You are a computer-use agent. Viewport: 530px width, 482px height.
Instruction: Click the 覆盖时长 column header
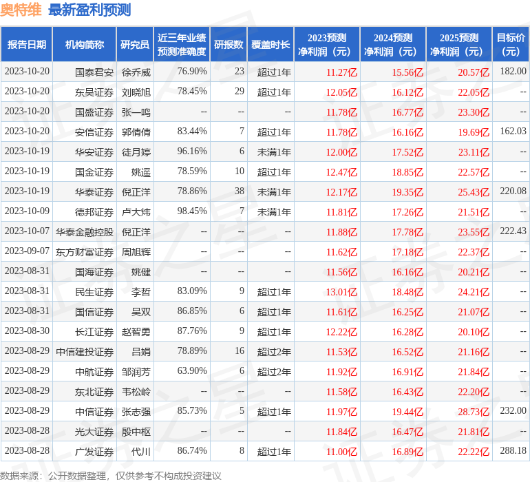pyautogui.click(x=271, y=45)
